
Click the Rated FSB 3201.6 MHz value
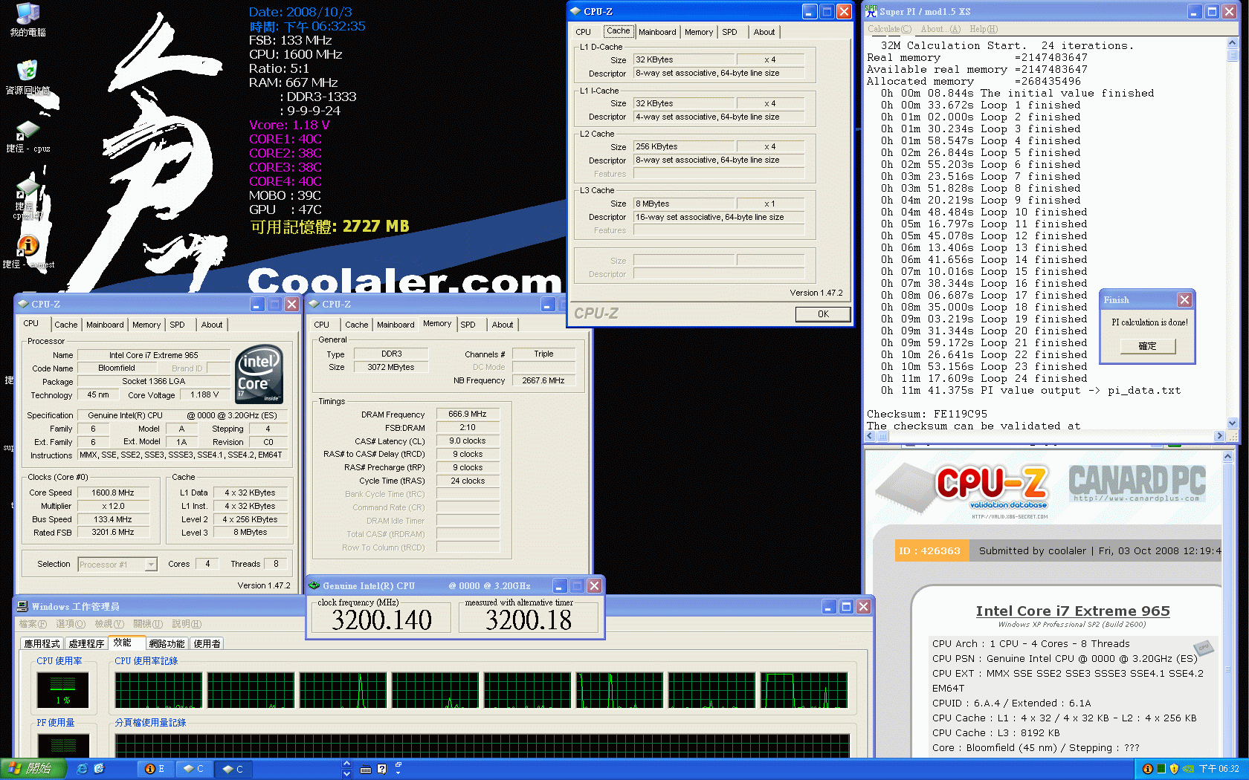click(x=113, y=533)
